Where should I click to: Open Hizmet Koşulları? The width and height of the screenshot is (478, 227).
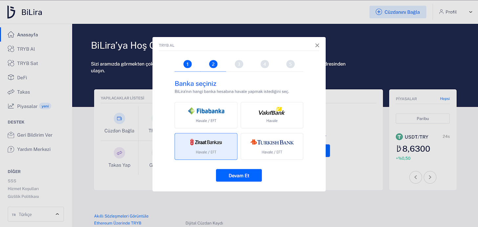(x=23, y=189)
